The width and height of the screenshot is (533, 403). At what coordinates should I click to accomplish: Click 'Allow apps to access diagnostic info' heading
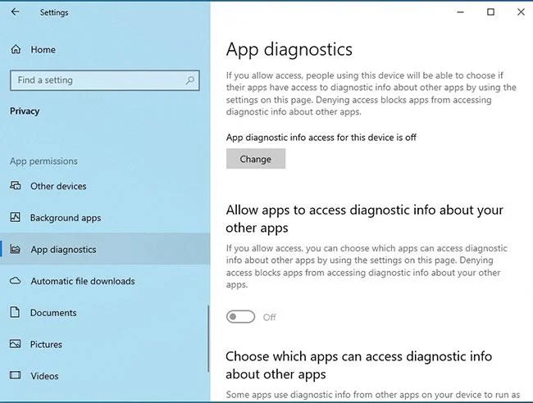[x=364, y=219]
